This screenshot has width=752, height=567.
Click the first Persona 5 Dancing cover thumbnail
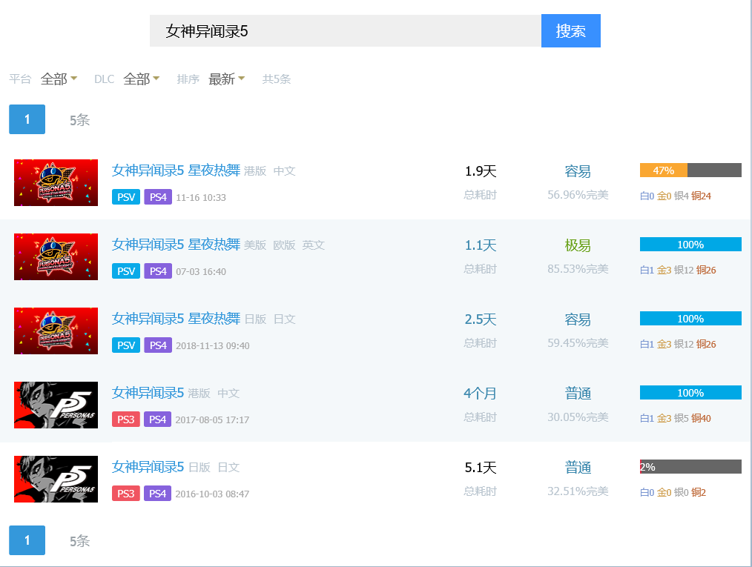click(56, 182)
